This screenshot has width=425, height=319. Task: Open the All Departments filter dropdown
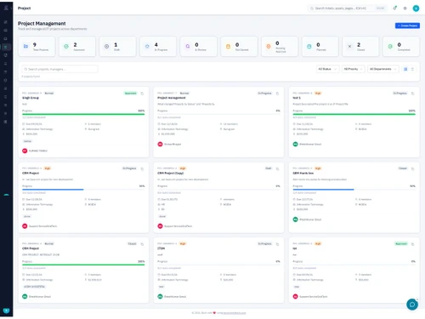tap(383, 69)
